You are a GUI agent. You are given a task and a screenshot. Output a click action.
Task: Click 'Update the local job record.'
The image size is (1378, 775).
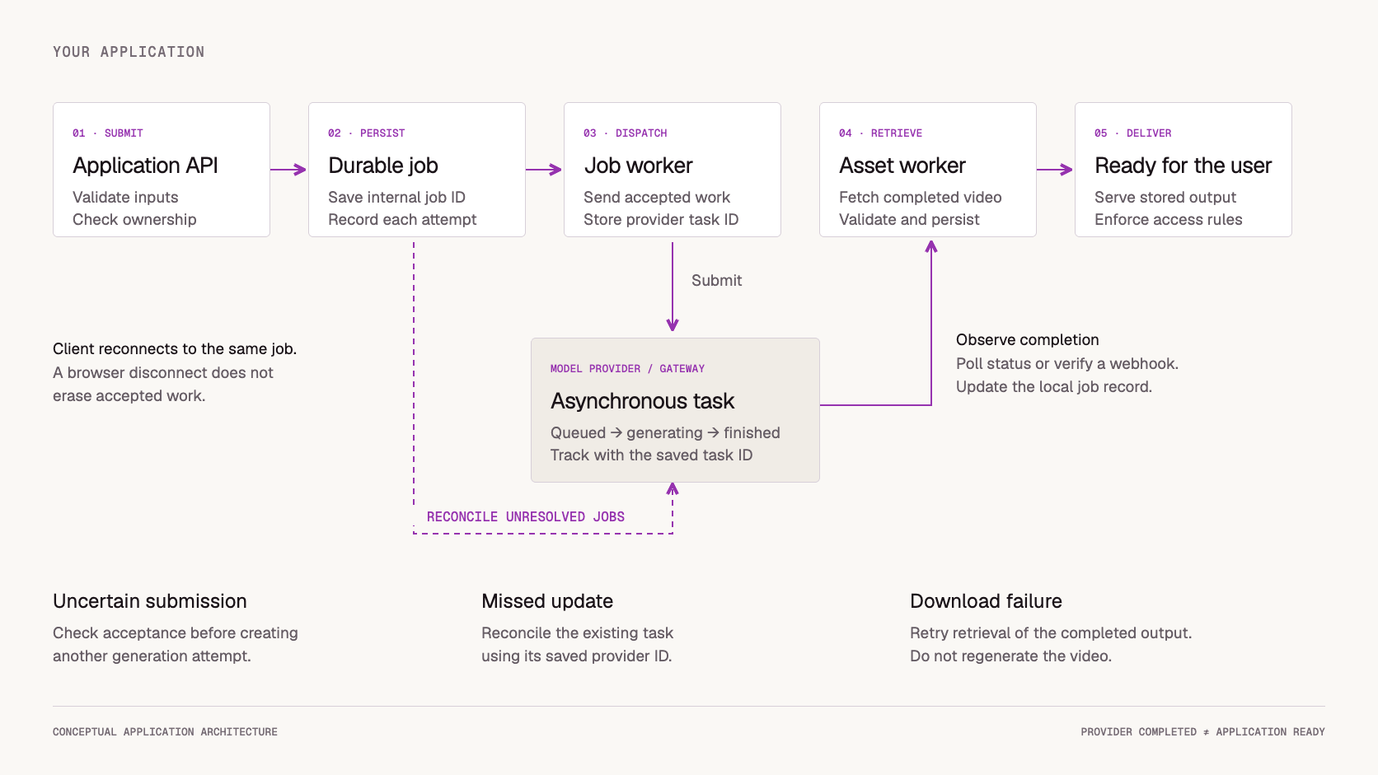[1054, 386]
